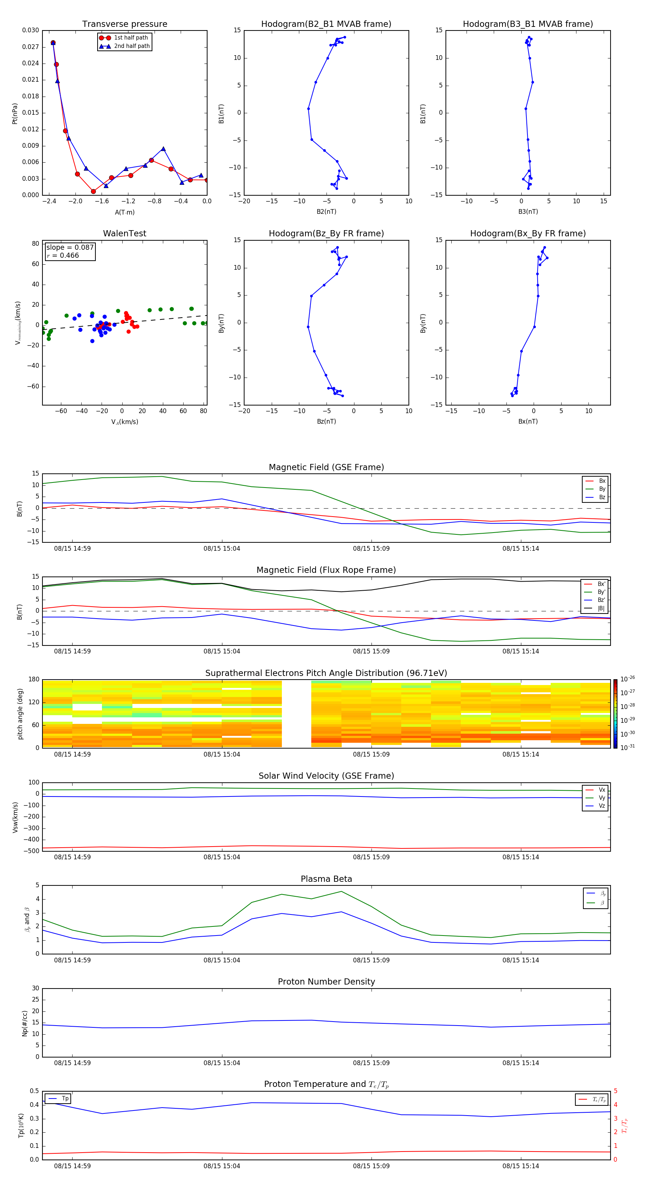Image resolution: width=653 pixels, height=1198 pixels.
Task: Click the "A(T·m)" x-axis label
Action: [124, 212]
